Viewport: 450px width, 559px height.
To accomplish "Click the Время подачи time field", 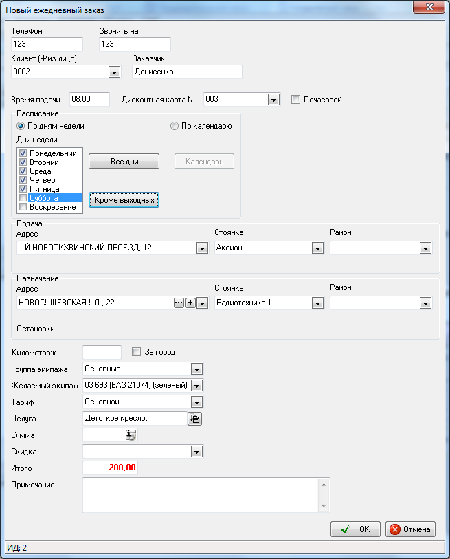I will pos(90,100).
